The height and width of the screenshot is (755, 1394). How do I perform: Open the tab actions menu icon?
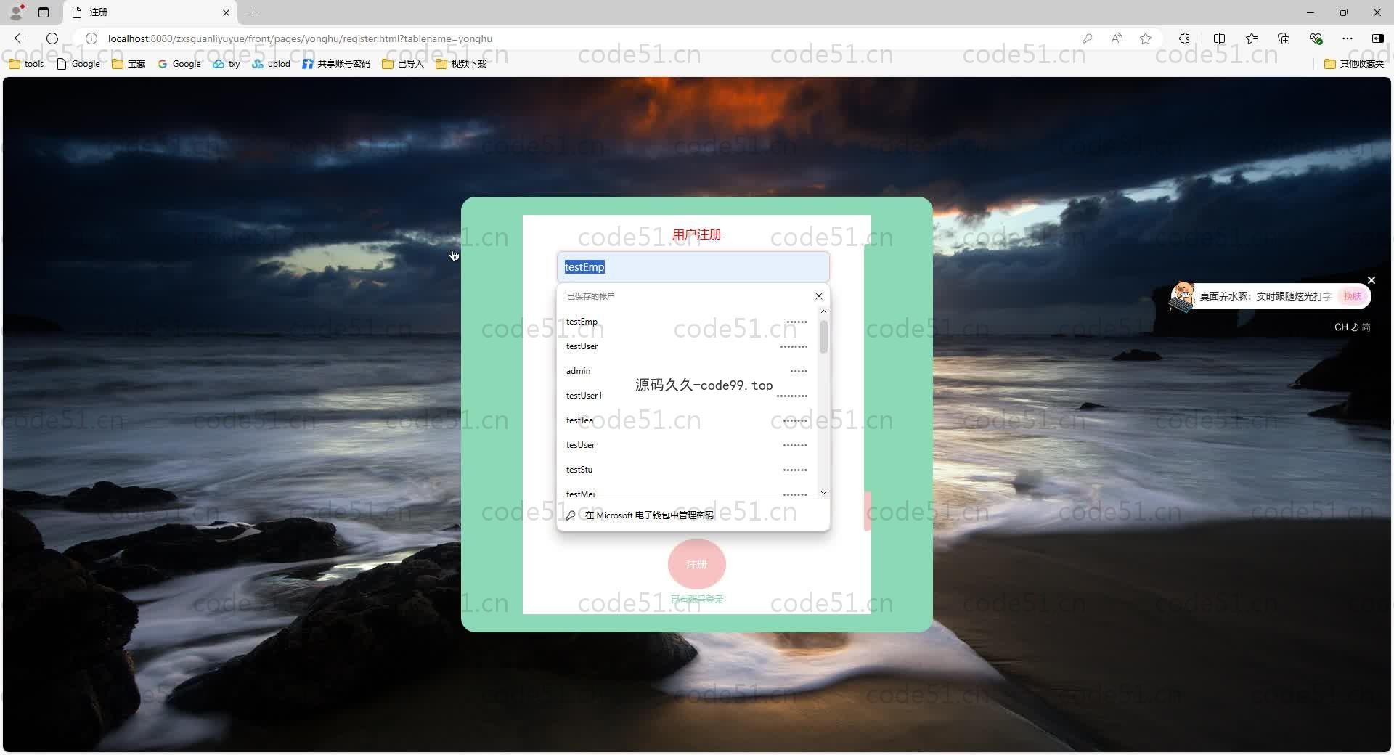coord(44,12)
